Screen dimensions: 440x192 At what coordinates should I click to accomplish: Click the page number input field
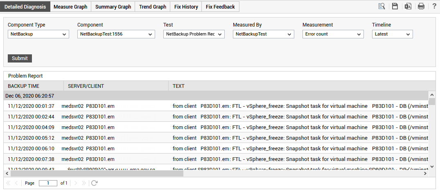point(48,183)
